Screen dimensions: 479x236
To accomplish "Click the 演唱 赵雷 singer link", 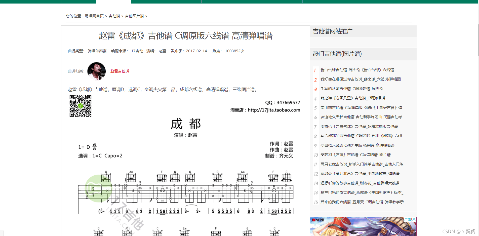I will tap(163, 51).
